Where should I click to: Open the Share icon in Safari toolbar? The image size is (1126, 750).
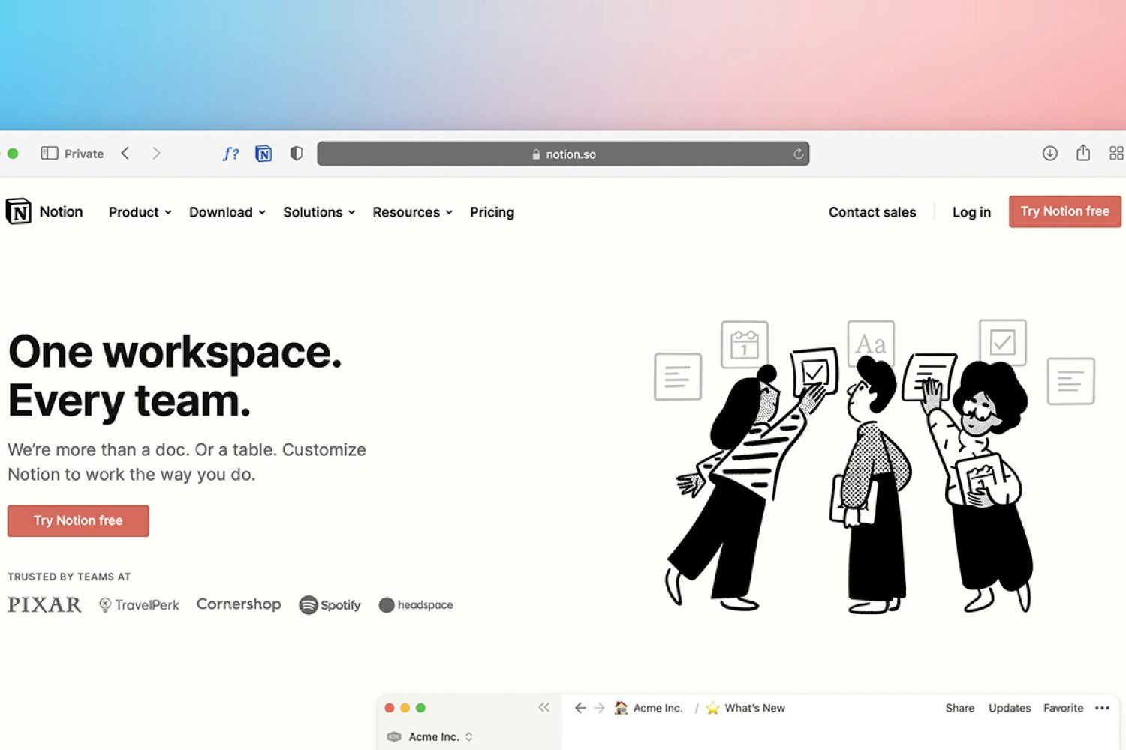1083,153
